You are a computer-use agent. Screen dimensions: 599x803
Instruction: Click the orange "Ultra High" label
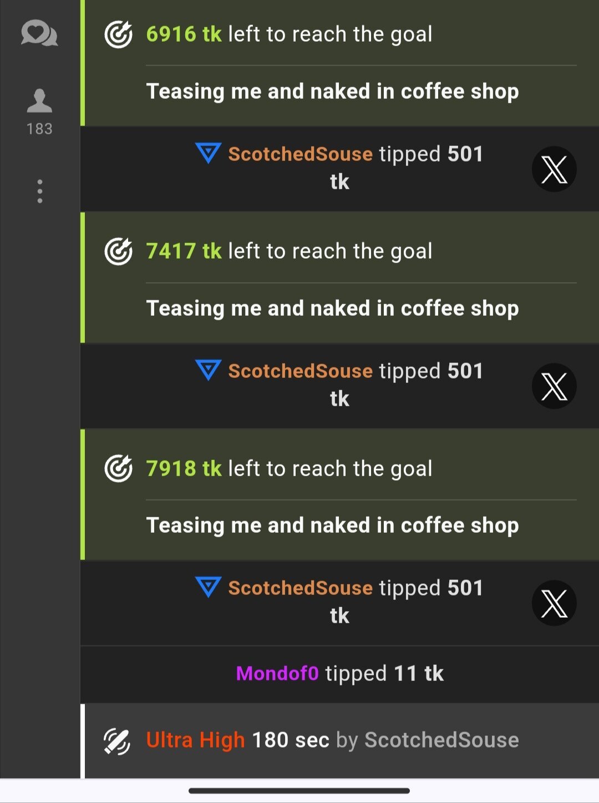tap(195, 740)
